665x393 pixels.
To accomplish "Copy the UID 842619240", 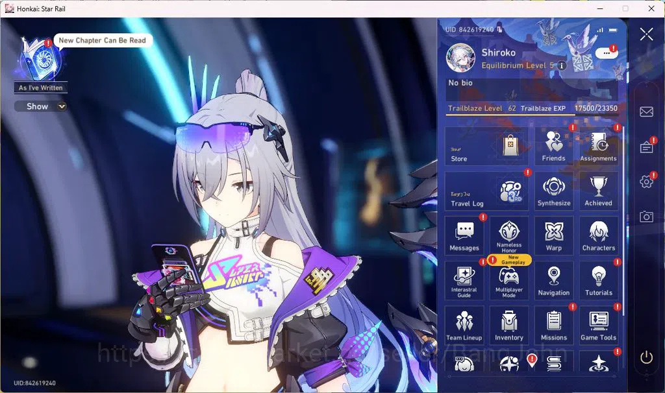I will tap(499, 29).
